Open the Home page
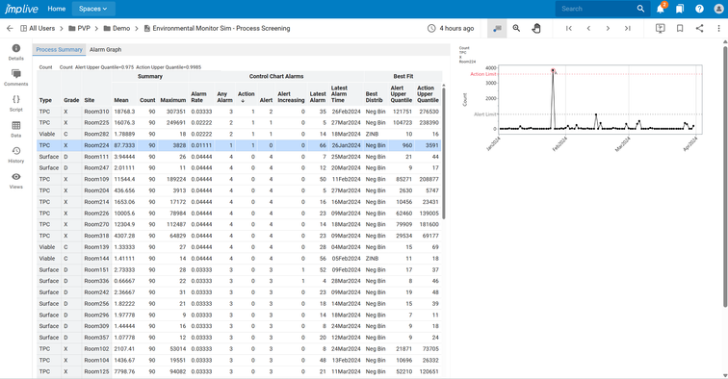 (x=56, y=9)
